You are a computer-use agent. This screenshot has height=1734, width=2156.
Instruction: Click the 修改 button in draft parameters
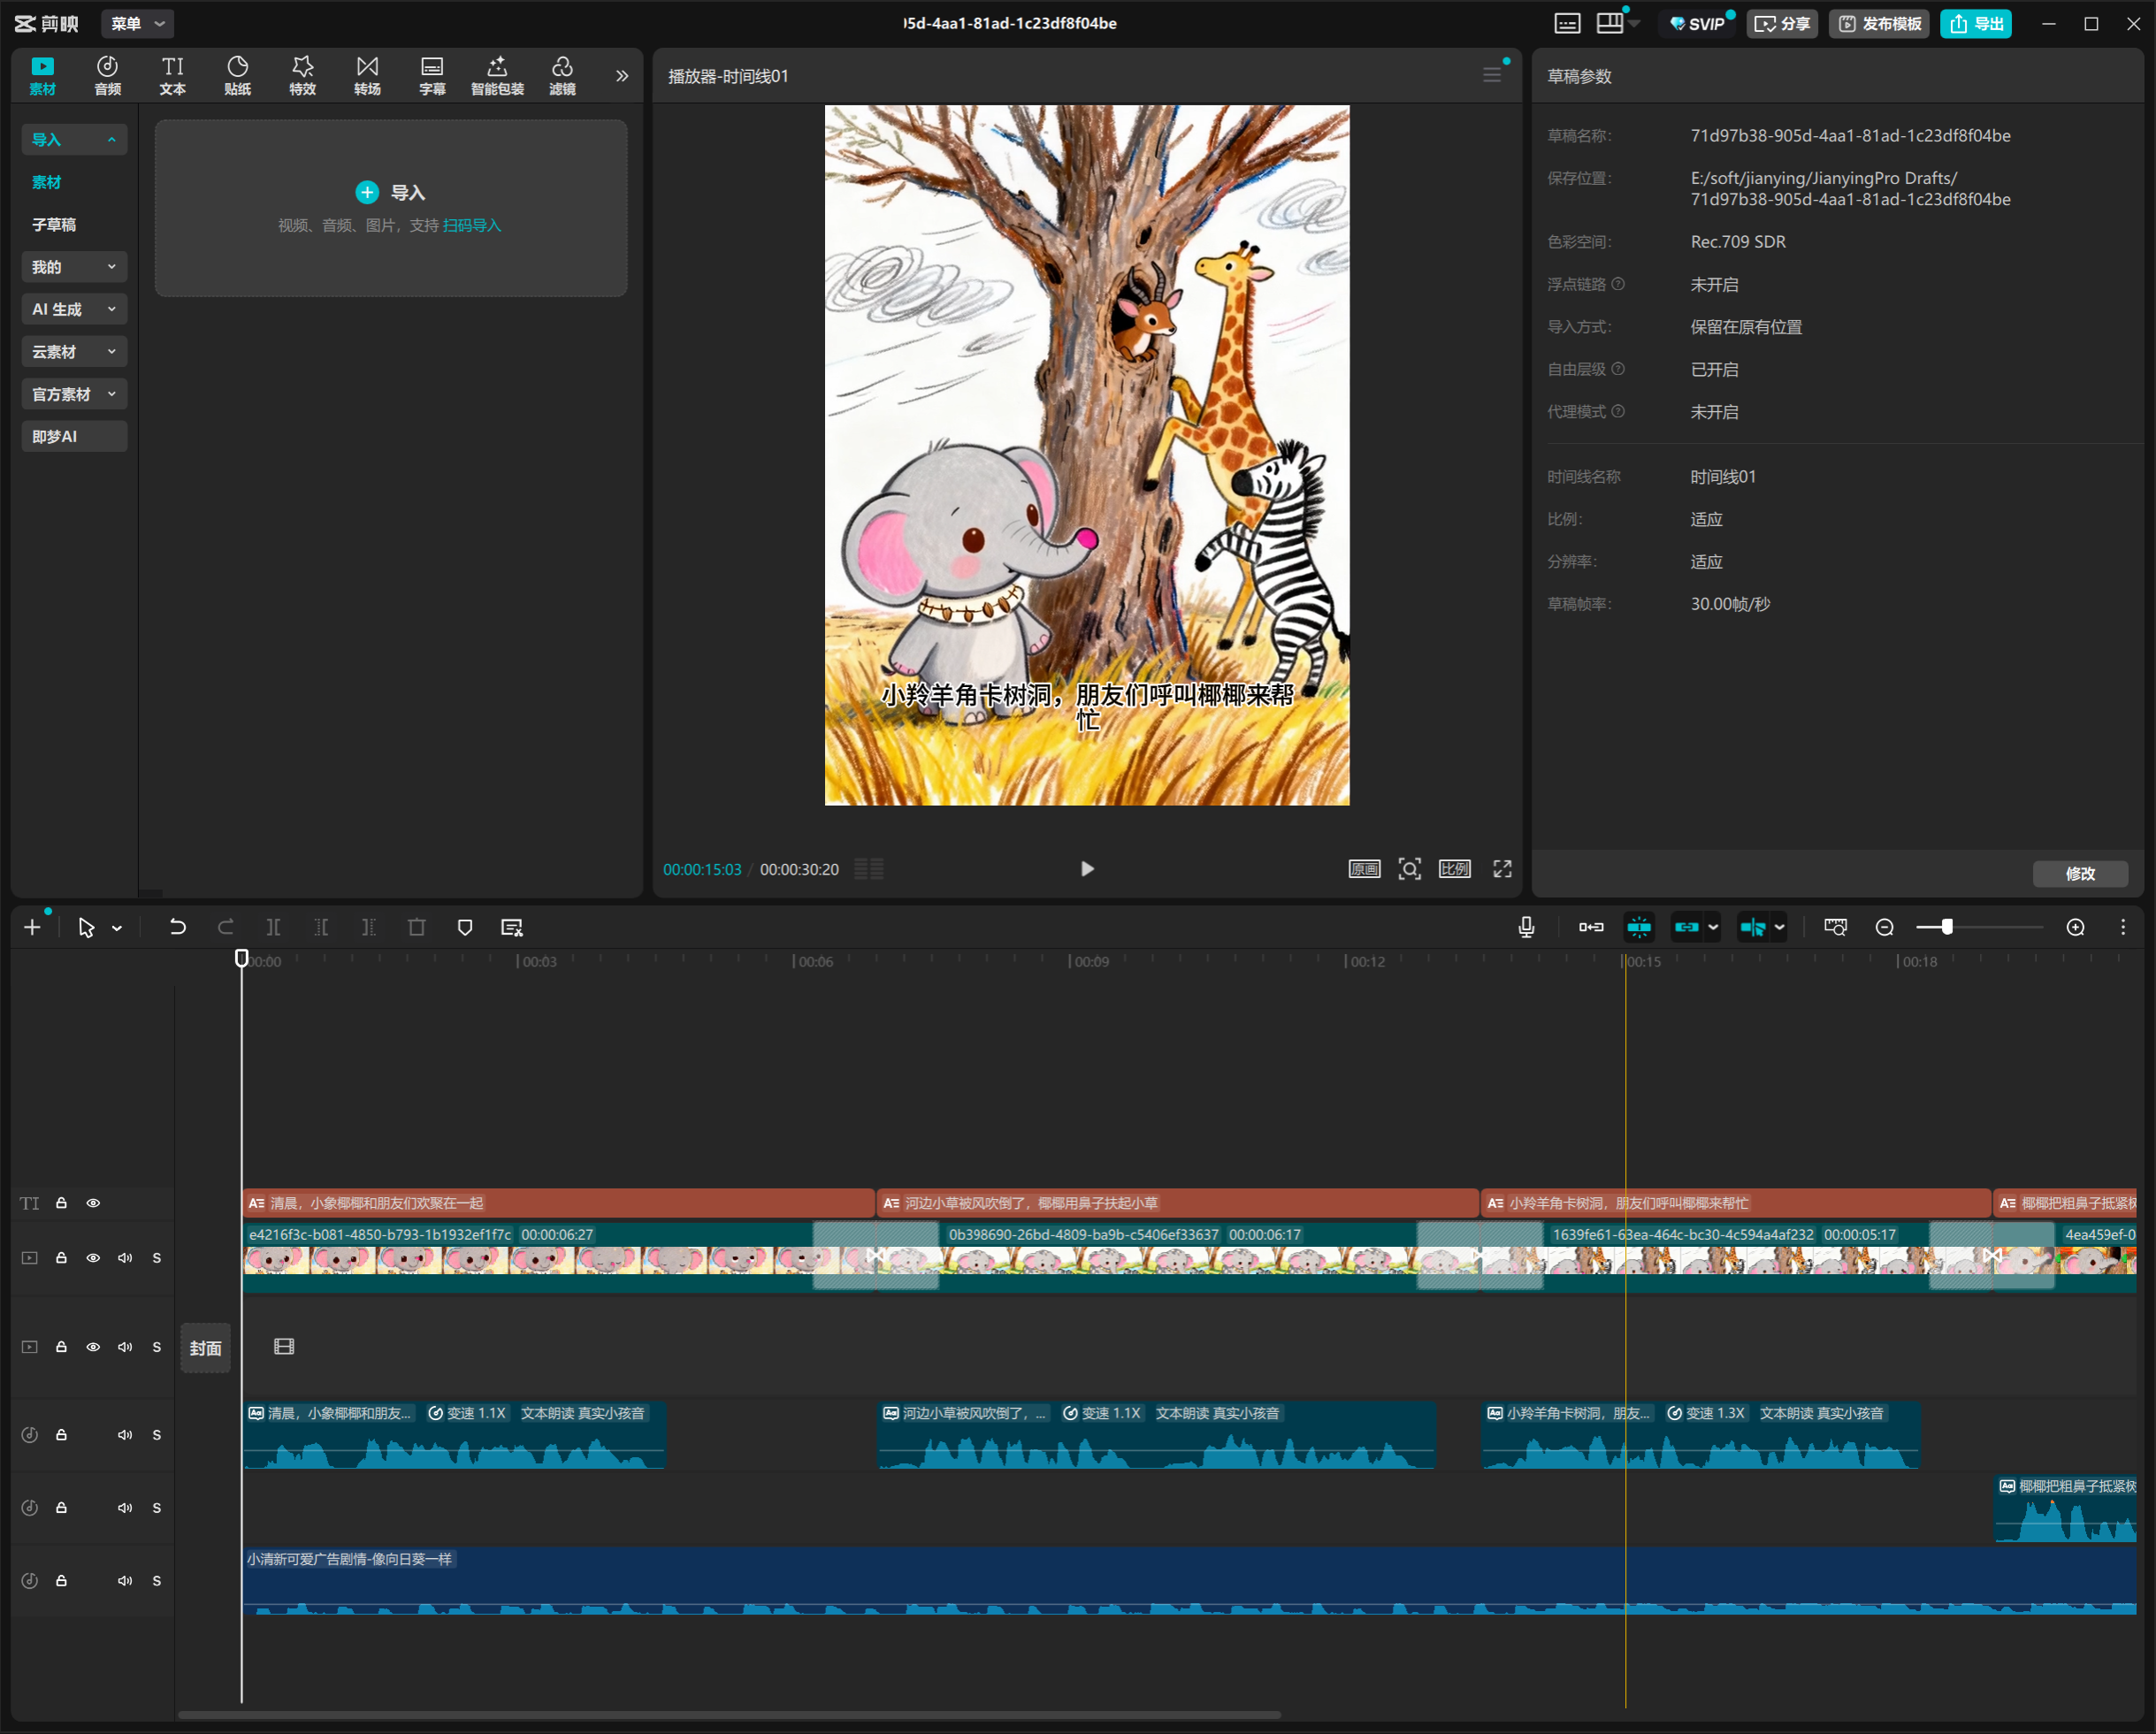coord(2080,873)
